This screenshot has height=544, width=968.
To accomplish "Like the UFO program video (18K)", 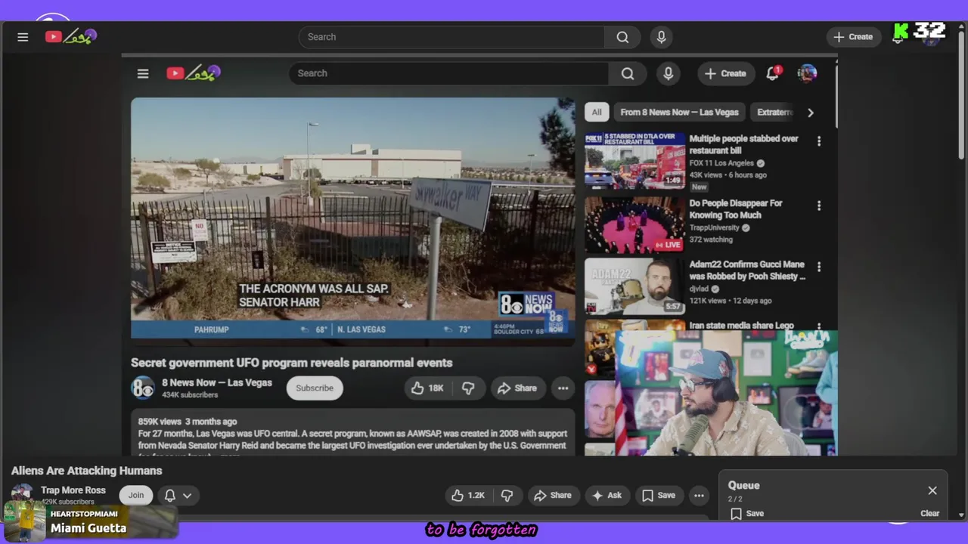I will (427, 388).
